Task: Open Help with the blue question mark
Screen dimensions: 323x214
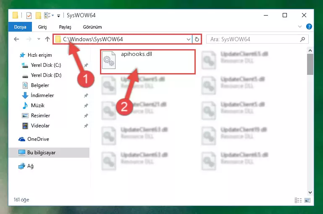Action: [x=309, y=26]
